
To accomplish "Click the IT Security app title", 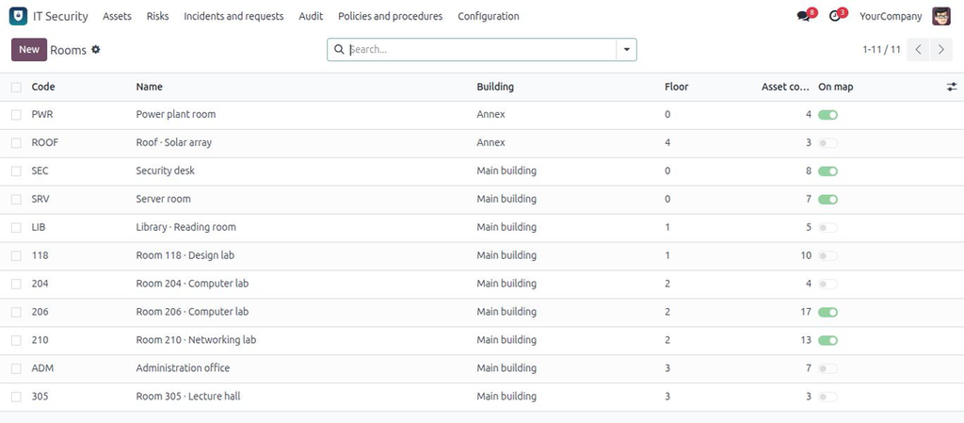I will click(x=60, y=17).
